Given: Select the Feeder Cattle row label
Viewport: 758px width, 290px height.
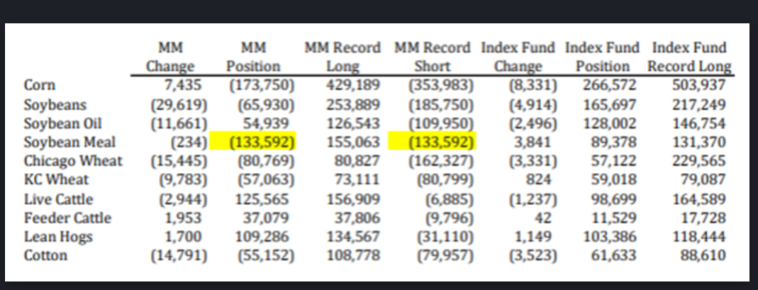Looking at the screenshot, I should [x=67, y=218].
